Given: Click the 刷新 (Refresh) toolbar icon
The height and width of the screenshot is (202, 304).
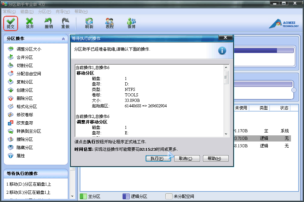Looking at the screenshot, I should (89, 23).
